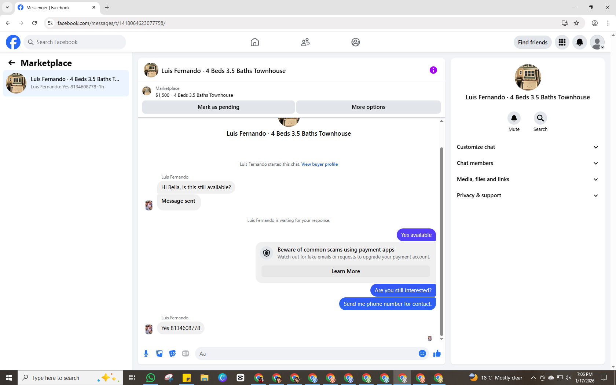Click the Windows taskbar search box
The width and height of the screenshot is (616, 385).
70,378
